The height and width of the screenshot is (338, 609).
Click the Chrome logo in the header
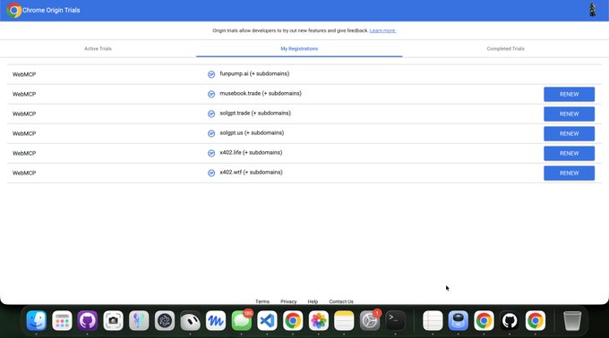point(14,11)
